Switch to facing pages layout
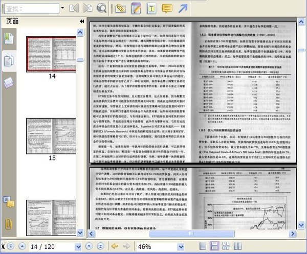This screenshot has height=254, width=307. (238, 246)
